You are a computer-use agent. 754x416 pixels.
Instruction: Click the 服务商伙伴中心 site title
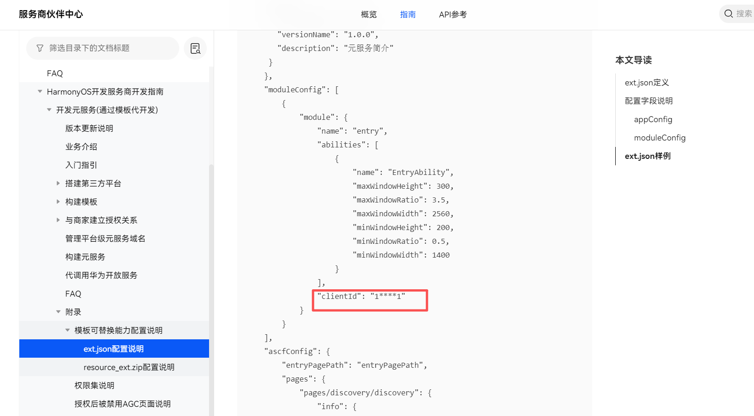(x=51, y=14)
